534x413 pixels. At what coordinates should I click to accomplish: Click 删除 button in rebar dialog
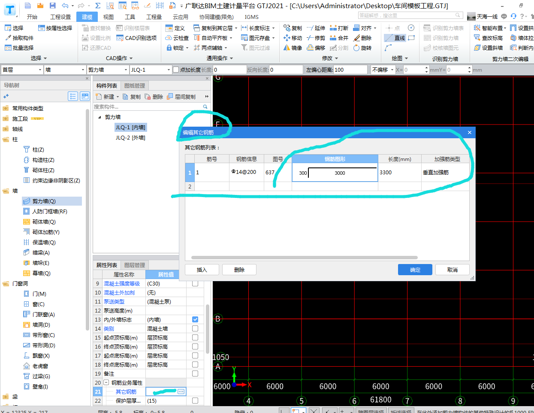pos(239,270)
